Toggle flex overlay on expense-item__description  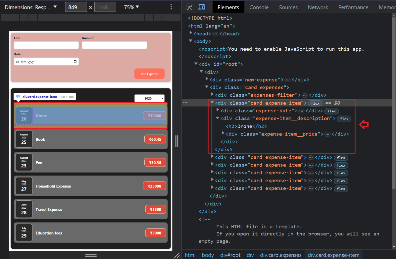coord(344,119)
